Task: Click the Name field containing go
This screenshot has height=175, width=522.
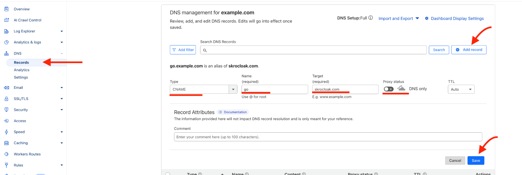Action: coord(275,89)
